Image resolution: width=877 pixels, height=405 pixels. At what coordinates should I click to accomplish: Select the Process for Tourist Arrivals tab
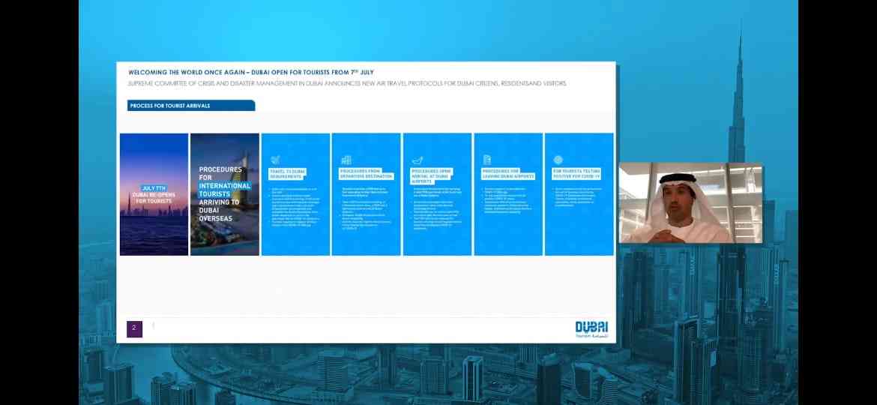(191, 106)
